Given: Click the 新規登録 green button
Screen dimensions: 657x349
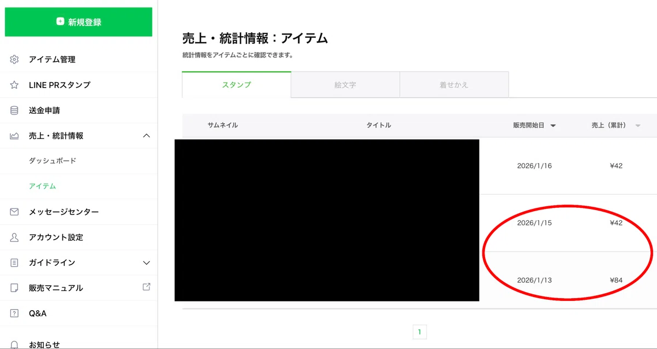Looking at the screenshot, I should (x=78, y=22).
